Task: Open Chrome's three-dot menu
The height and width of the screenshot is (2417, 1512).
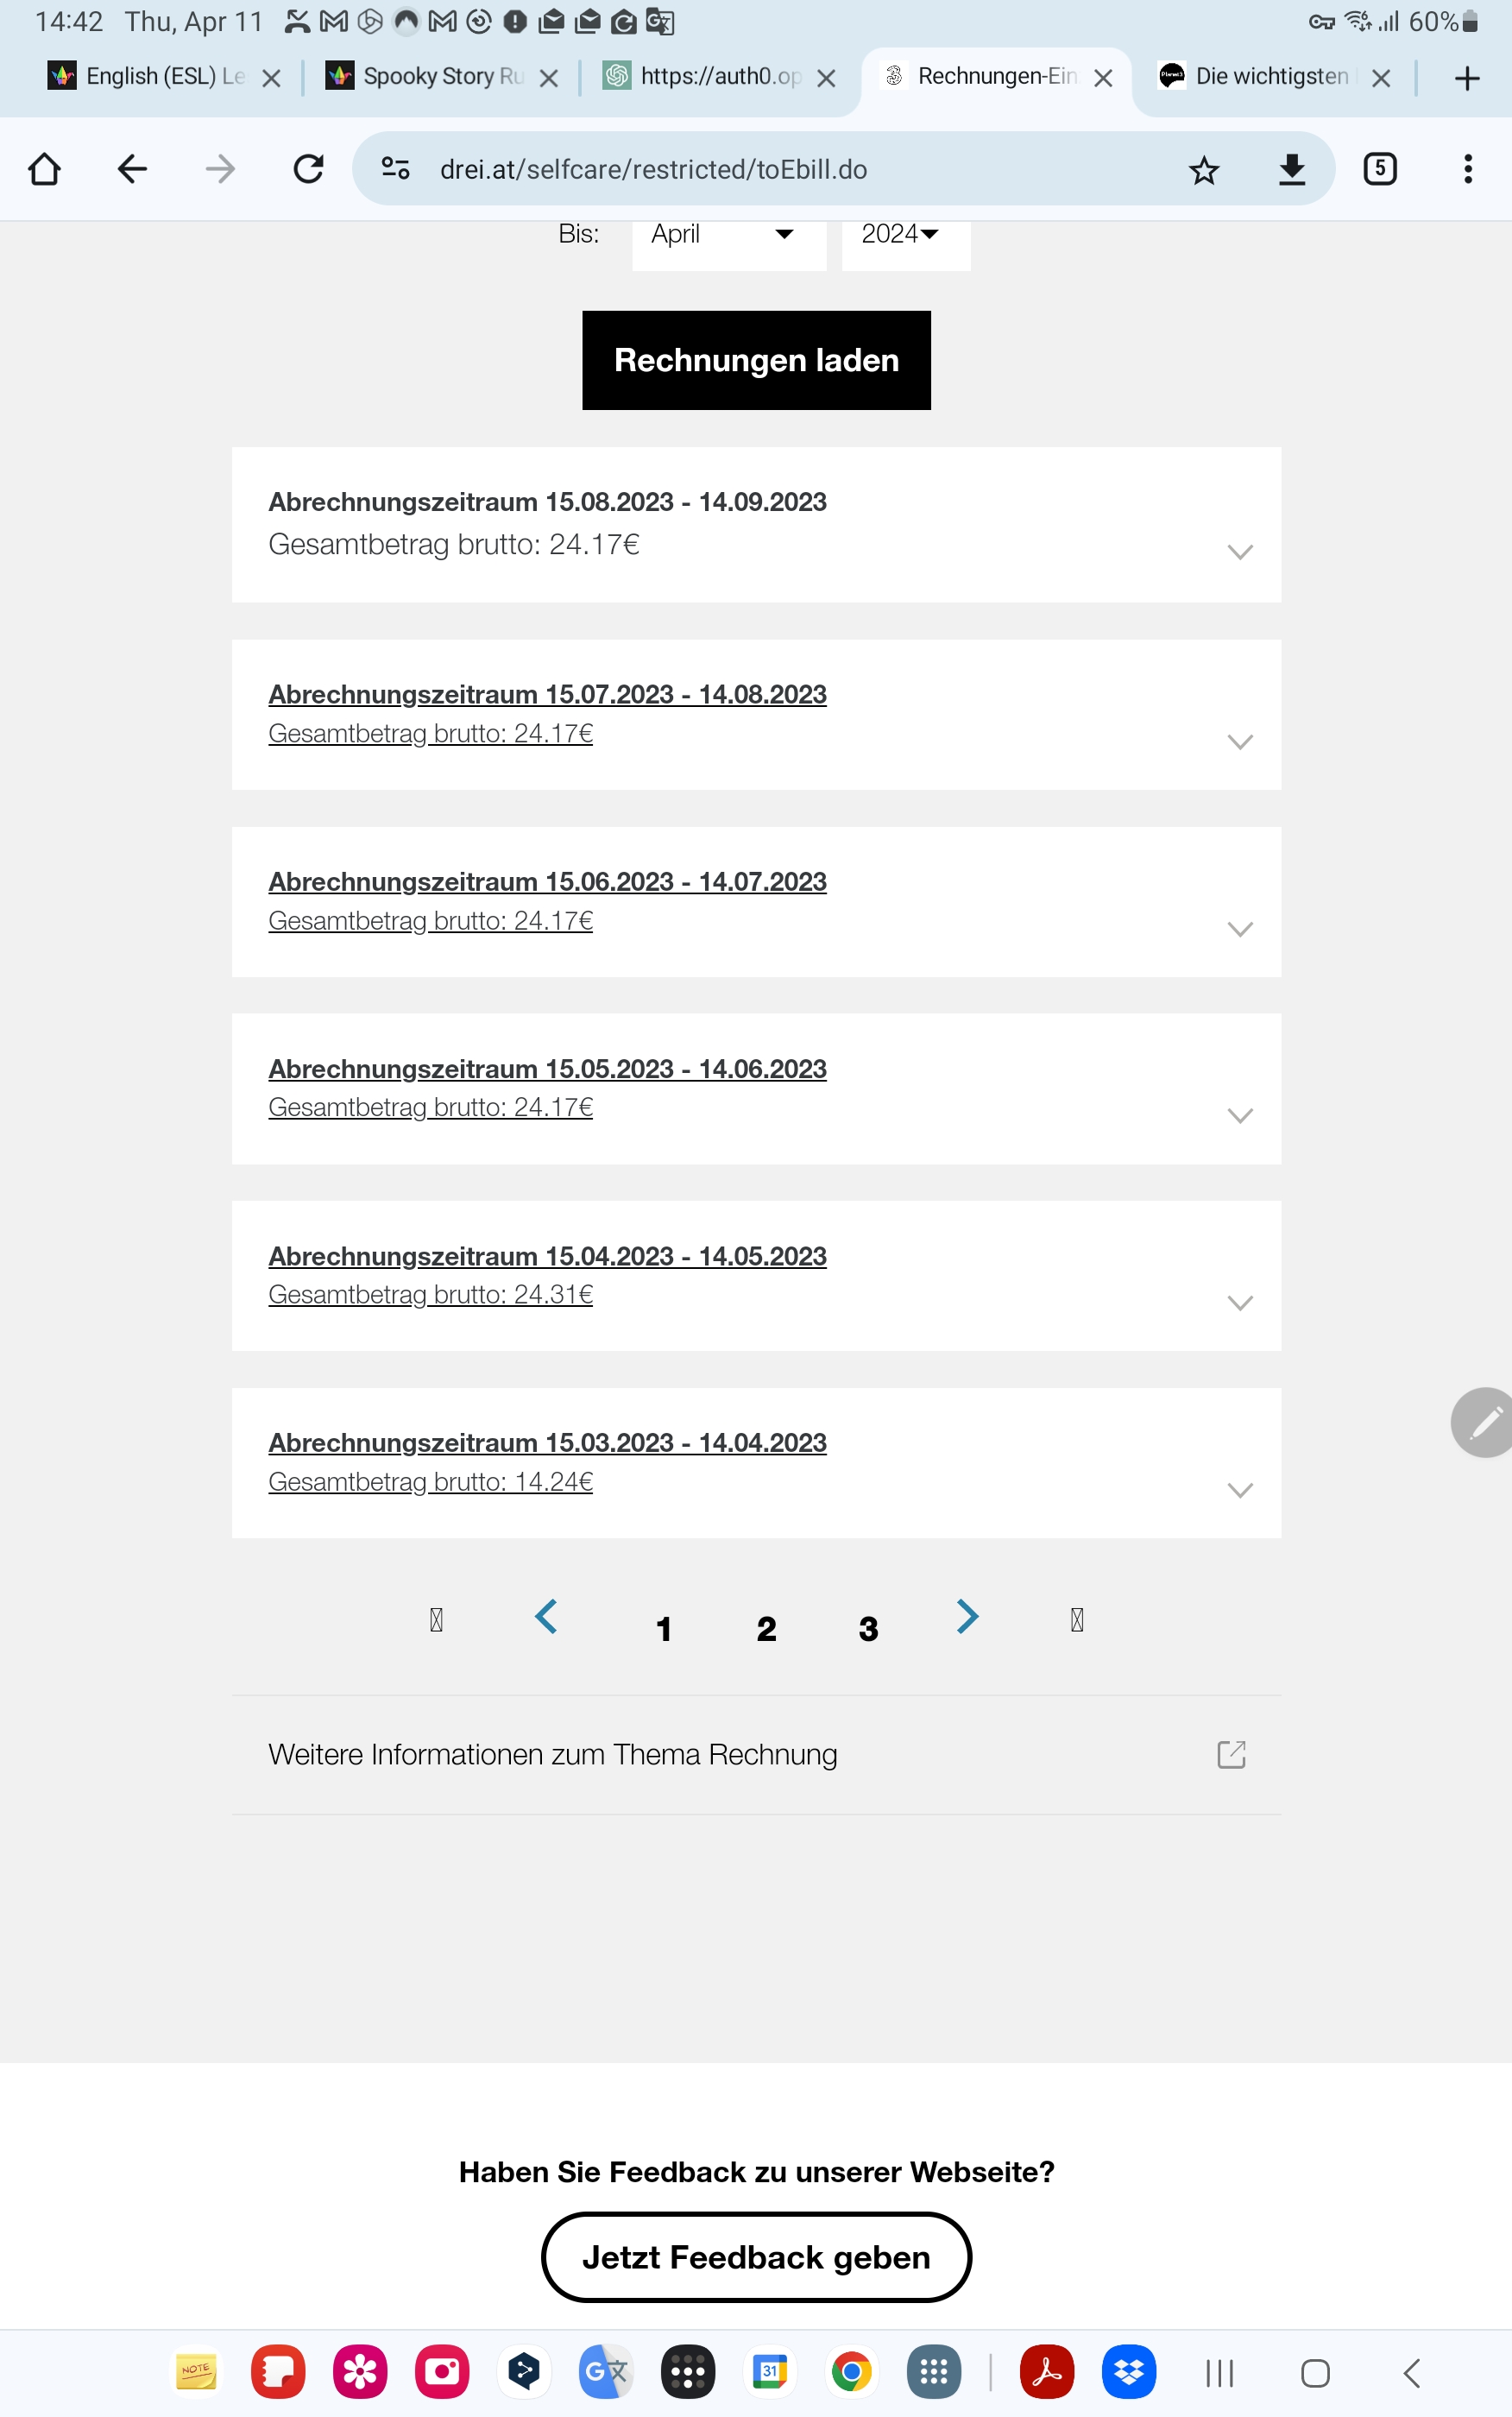Action: point(1467,169)
